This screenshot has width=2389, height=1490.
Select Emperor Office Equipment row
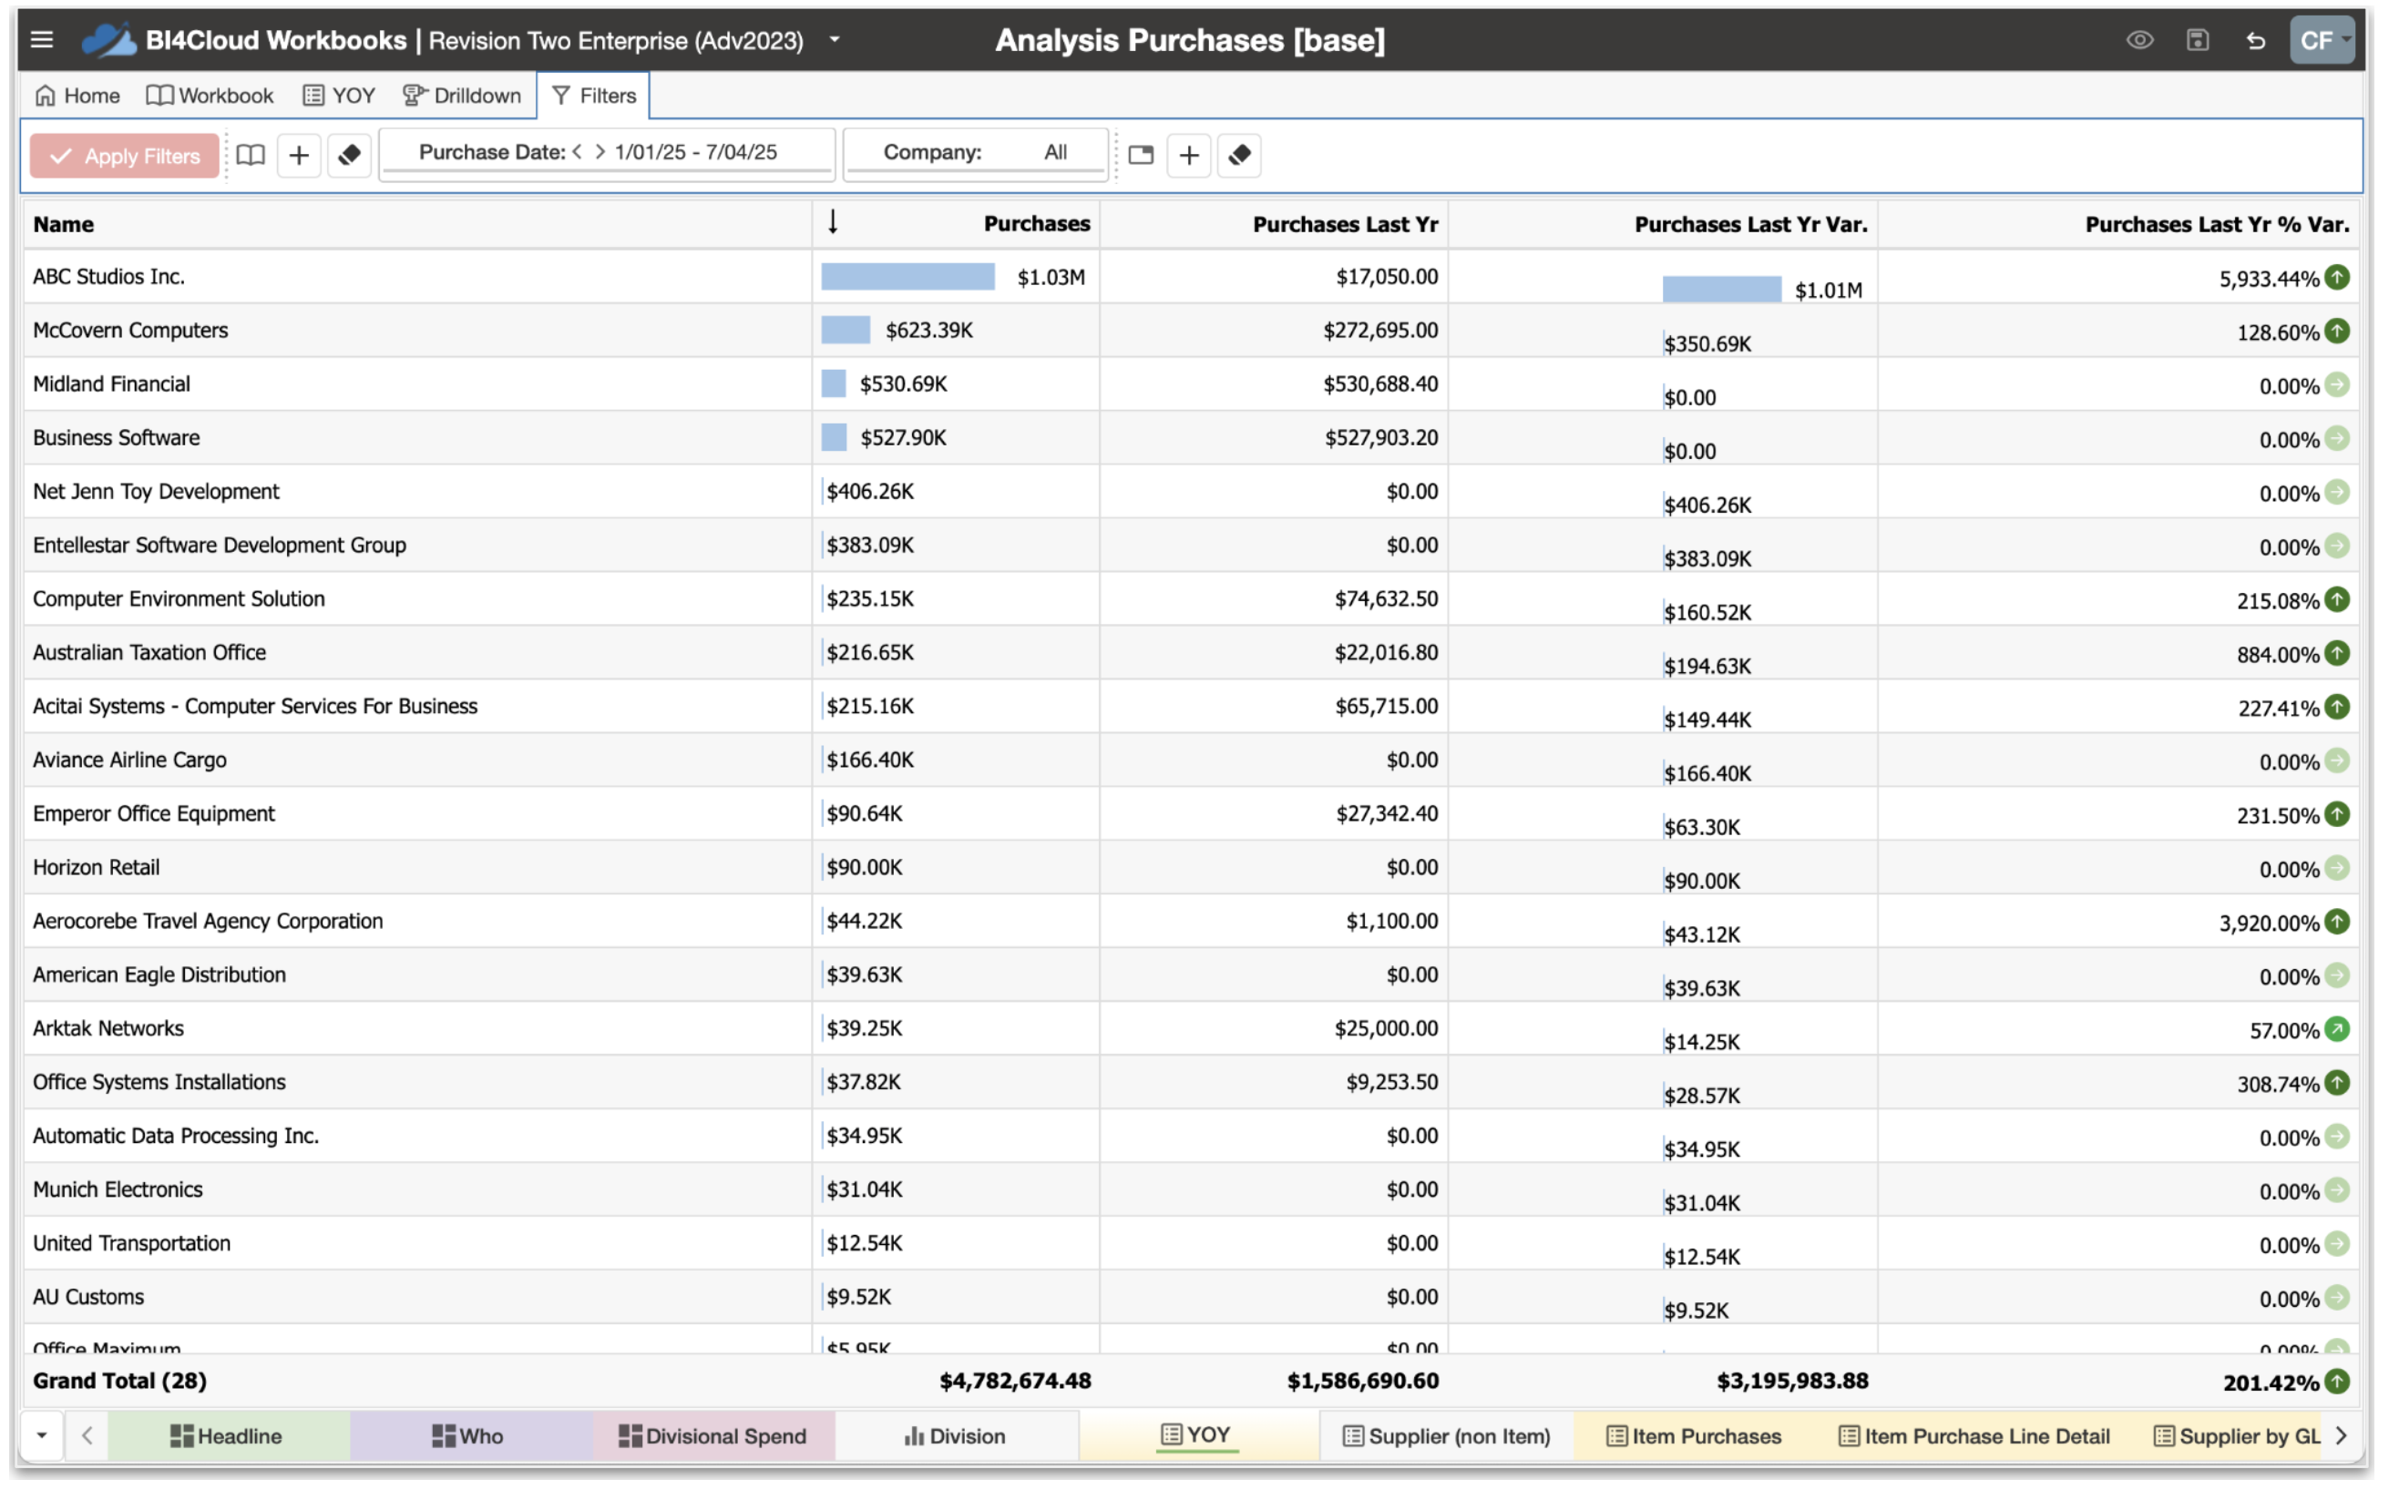click(1192, 814)
